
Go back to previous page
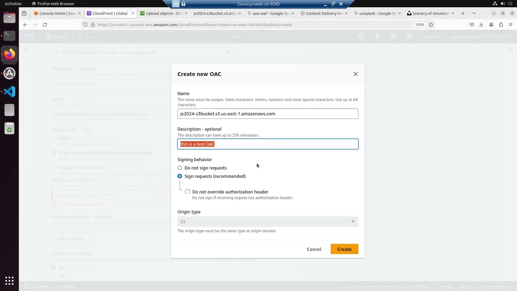point(25,25)
